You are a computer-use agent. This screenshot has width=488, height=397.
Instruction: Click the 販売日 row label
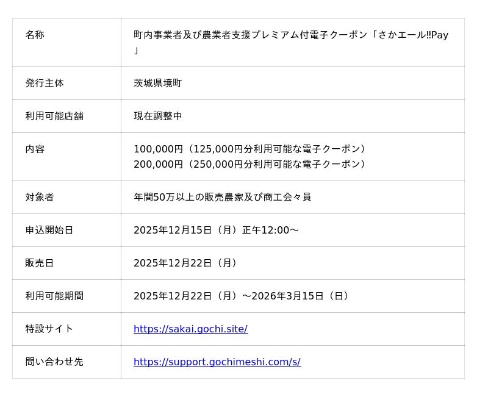pos(40,263)
